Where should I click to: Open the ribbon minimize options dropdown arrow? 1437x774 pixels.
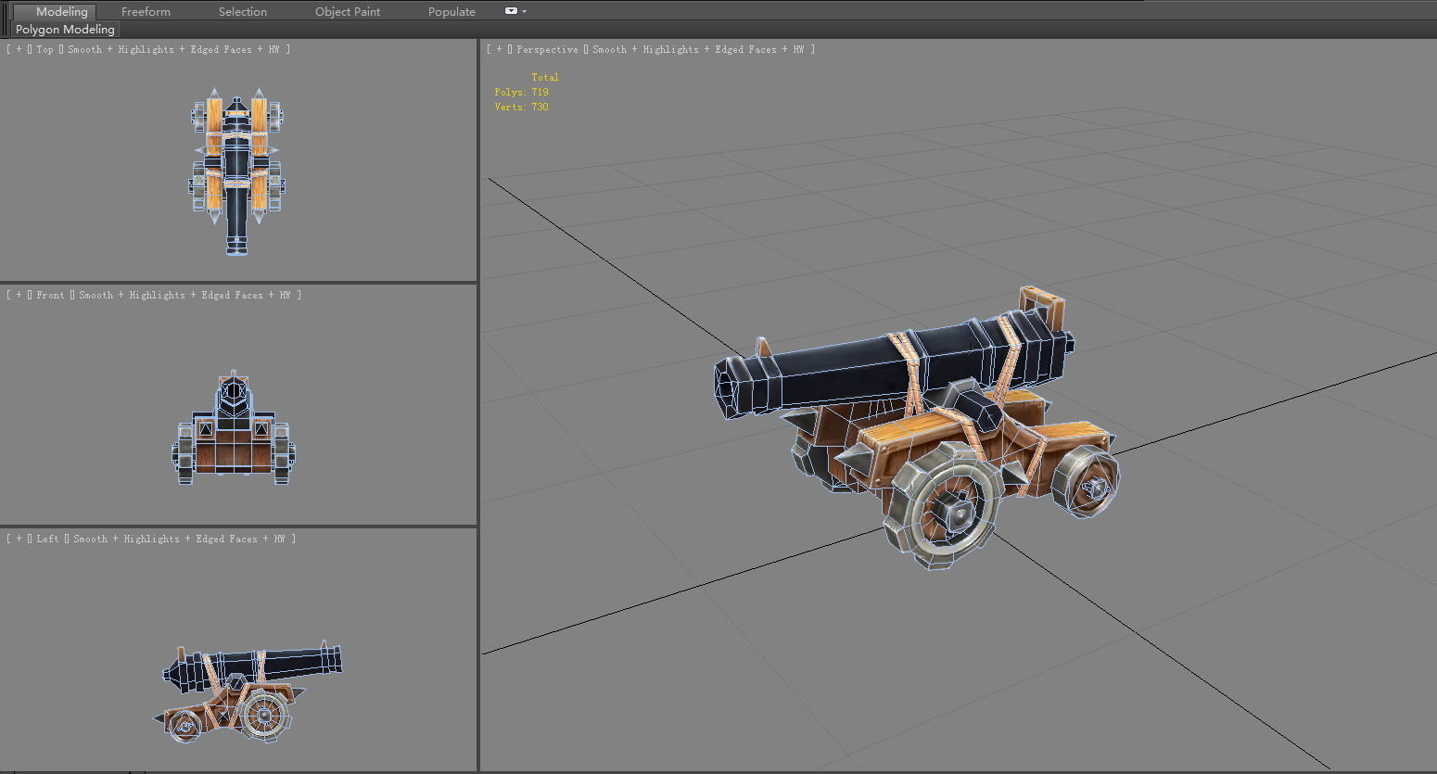coord(525,11)
